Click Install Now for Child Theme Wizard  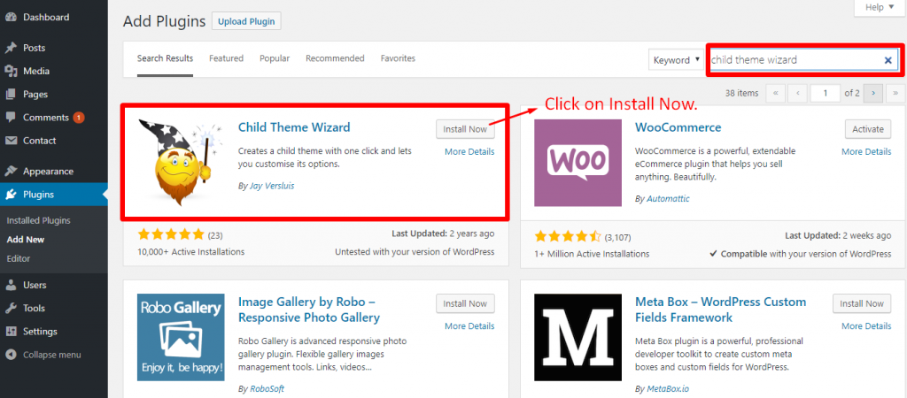tap(465, 129)
